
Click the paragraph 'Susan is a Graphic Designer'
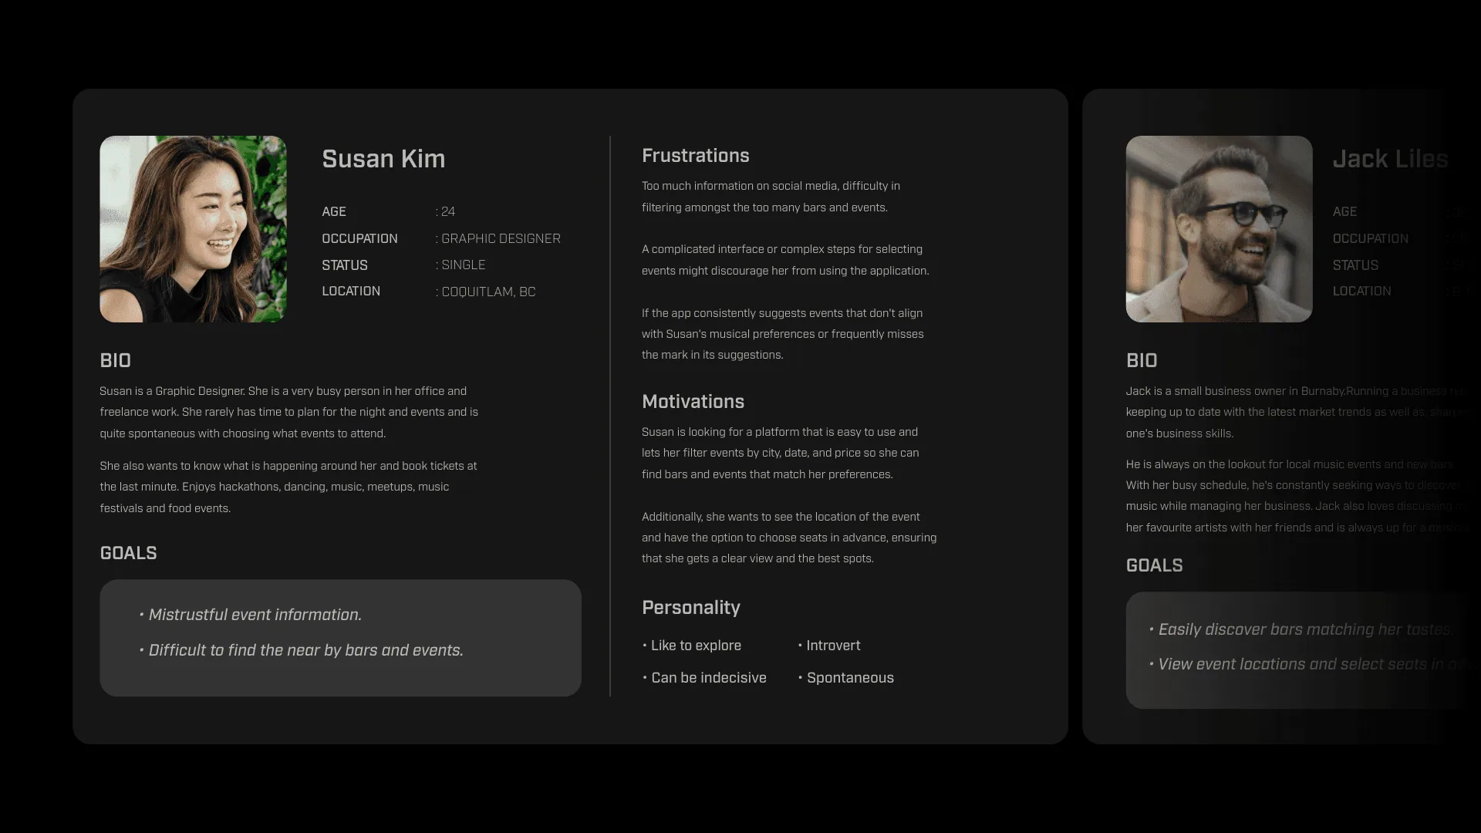289,412
